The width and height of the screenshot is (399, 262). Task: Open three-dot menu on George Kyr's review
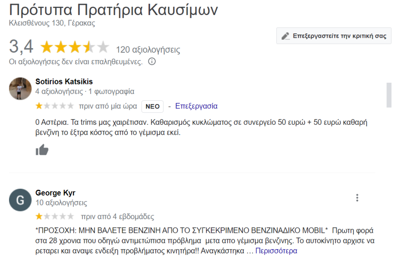point(357,198)
